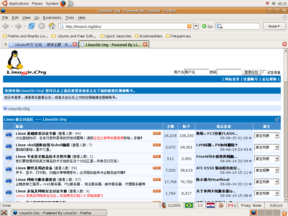Open the Google search engine selector icon
Screen dimensions: 288x216
(x=219, y=26)
